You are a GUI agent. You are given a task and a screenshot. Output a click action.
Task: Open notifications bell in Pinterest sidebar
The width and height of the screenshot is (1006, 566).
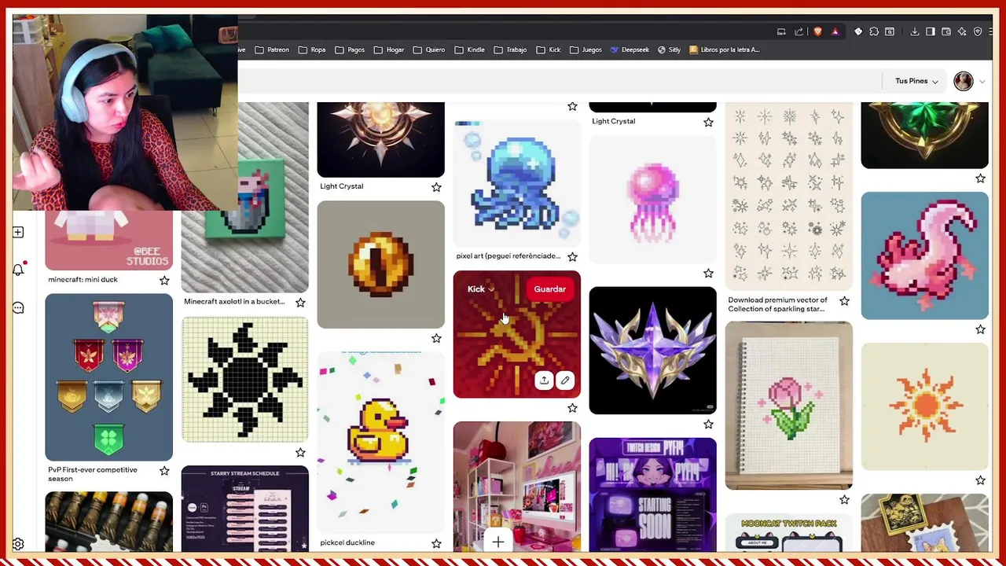[18, 270]
